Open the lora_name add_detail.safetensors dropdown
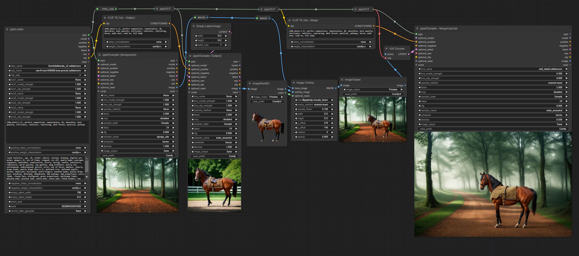The width and height of the screenshot is (579, 256). click(493, 69)
